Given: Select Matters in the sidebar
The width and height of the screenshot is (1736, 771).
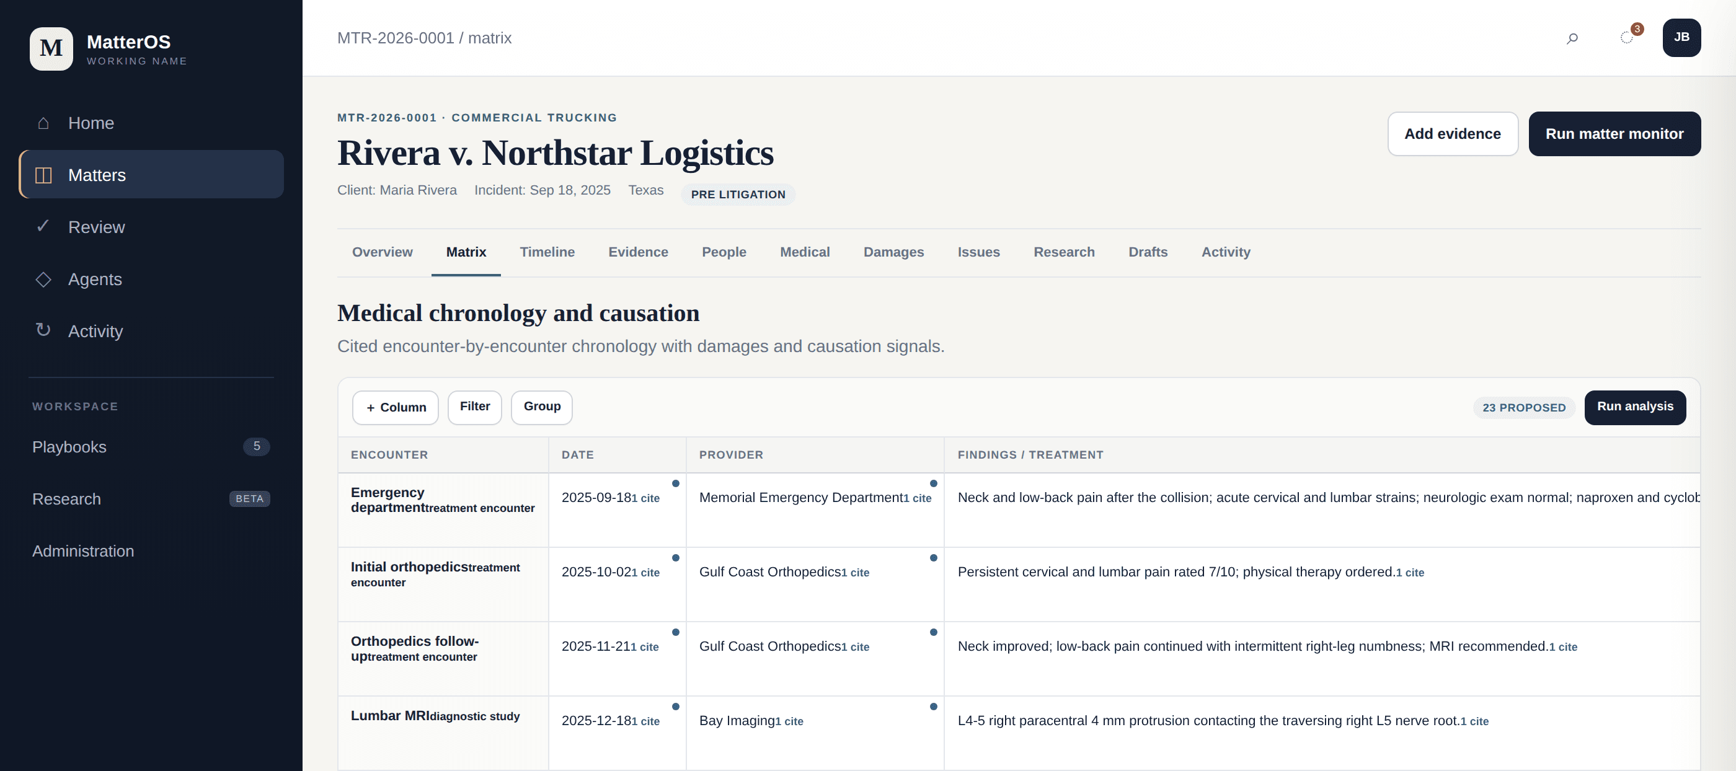Looking at the screenshot, I should click(x=151, y=175).
